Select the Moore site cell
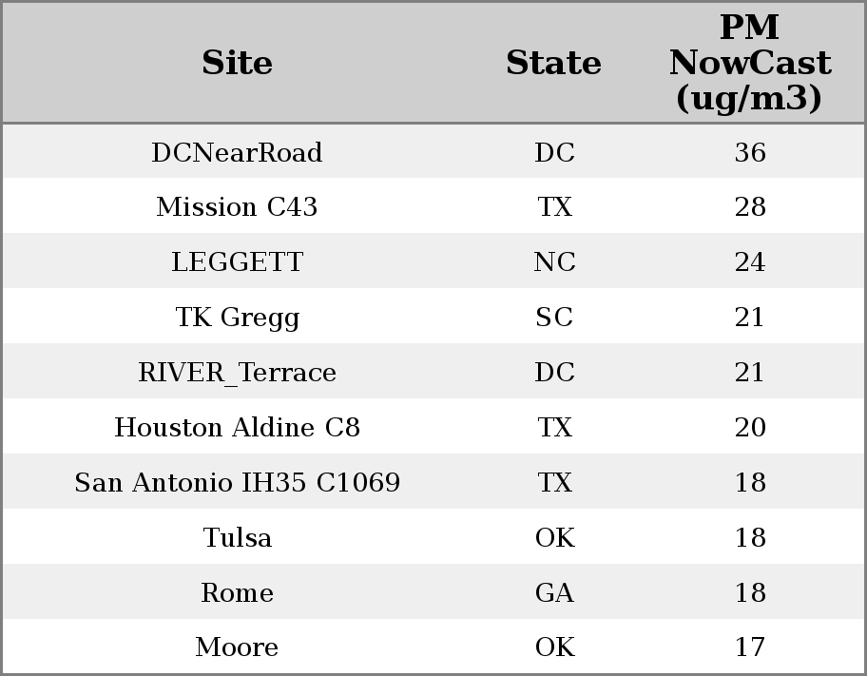The width and height of the screenshot is (867, 676). pyautogui.click(x=237, y=647)
